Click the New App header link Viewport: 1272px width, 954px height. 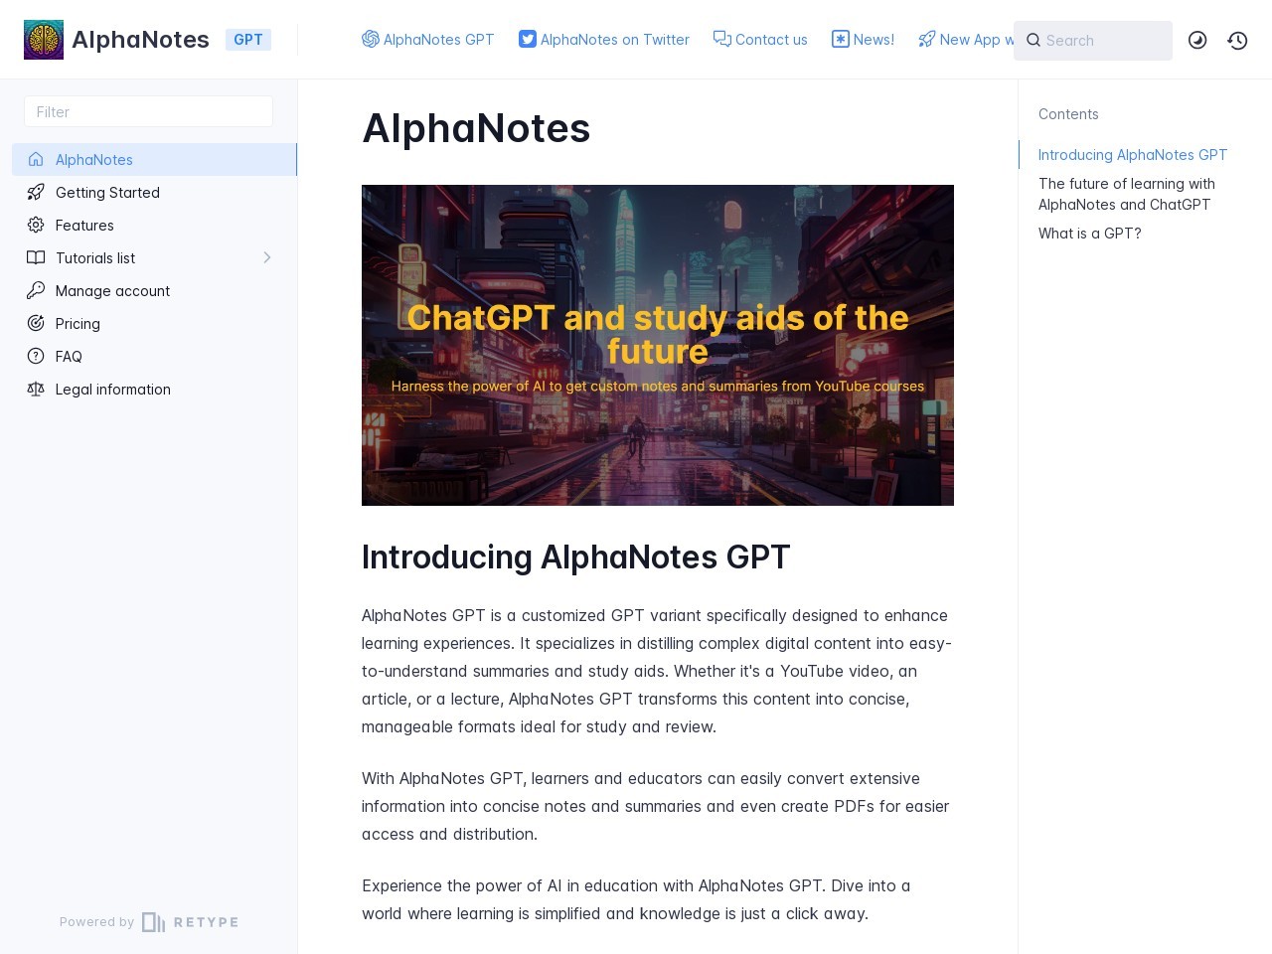[x=966, y=40]
